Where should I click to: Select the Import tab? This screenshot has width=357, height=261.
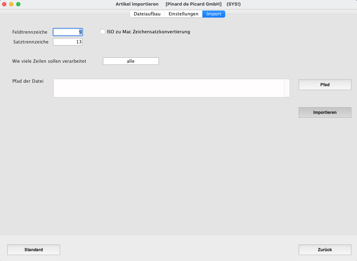click(x=214, y=14)
